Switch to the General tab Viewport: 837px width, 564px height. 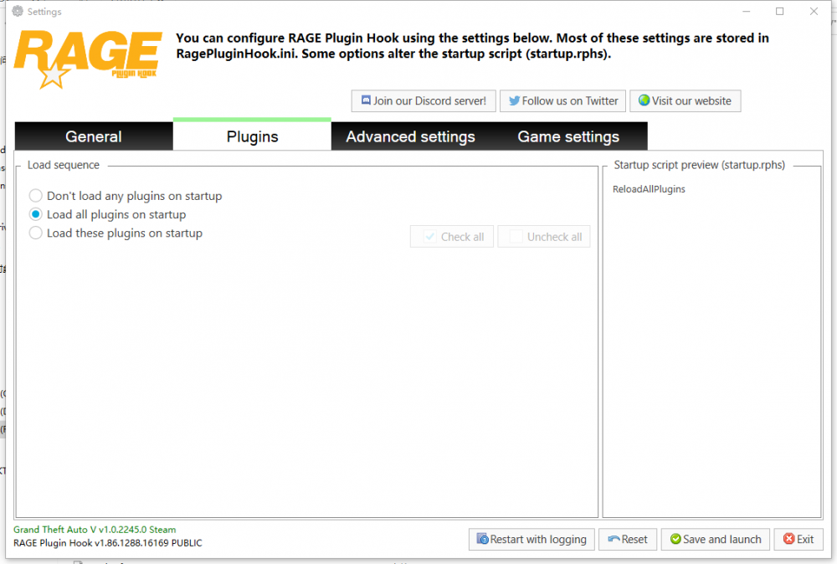point(94,136)
